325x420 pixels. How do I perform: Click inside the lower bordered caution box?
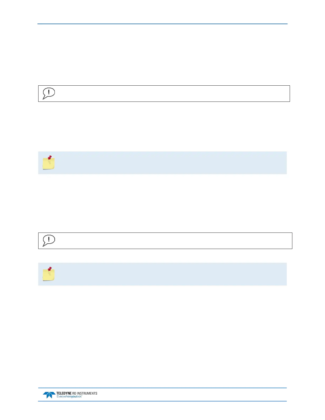click(x=170, y=241)
